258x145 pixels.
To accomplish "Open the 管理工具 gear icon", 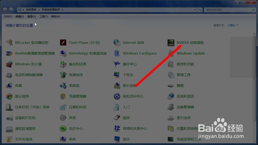I will point(171,75).
